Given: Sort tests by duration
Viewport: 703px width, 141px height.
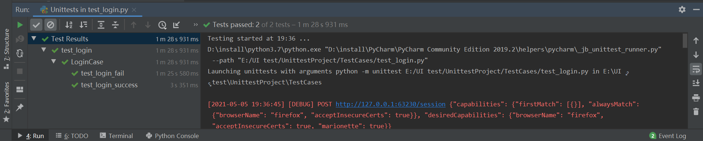Looking at the screenshot, I should (83, 25).
